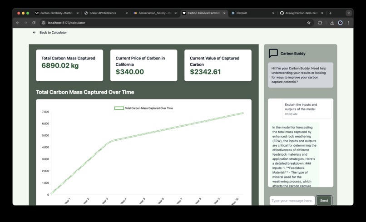Click the Carbon Buddy greeting message
The image size is (366, 222).
click(301, 75)
